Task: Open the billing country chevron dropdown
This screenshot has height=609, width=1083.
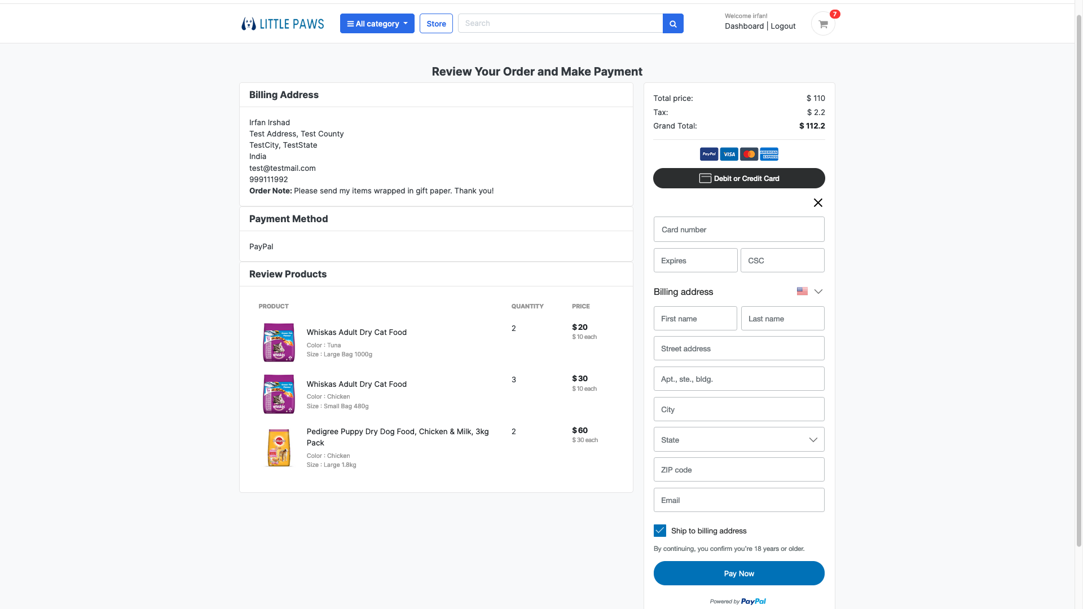Action: pos(818,291)
